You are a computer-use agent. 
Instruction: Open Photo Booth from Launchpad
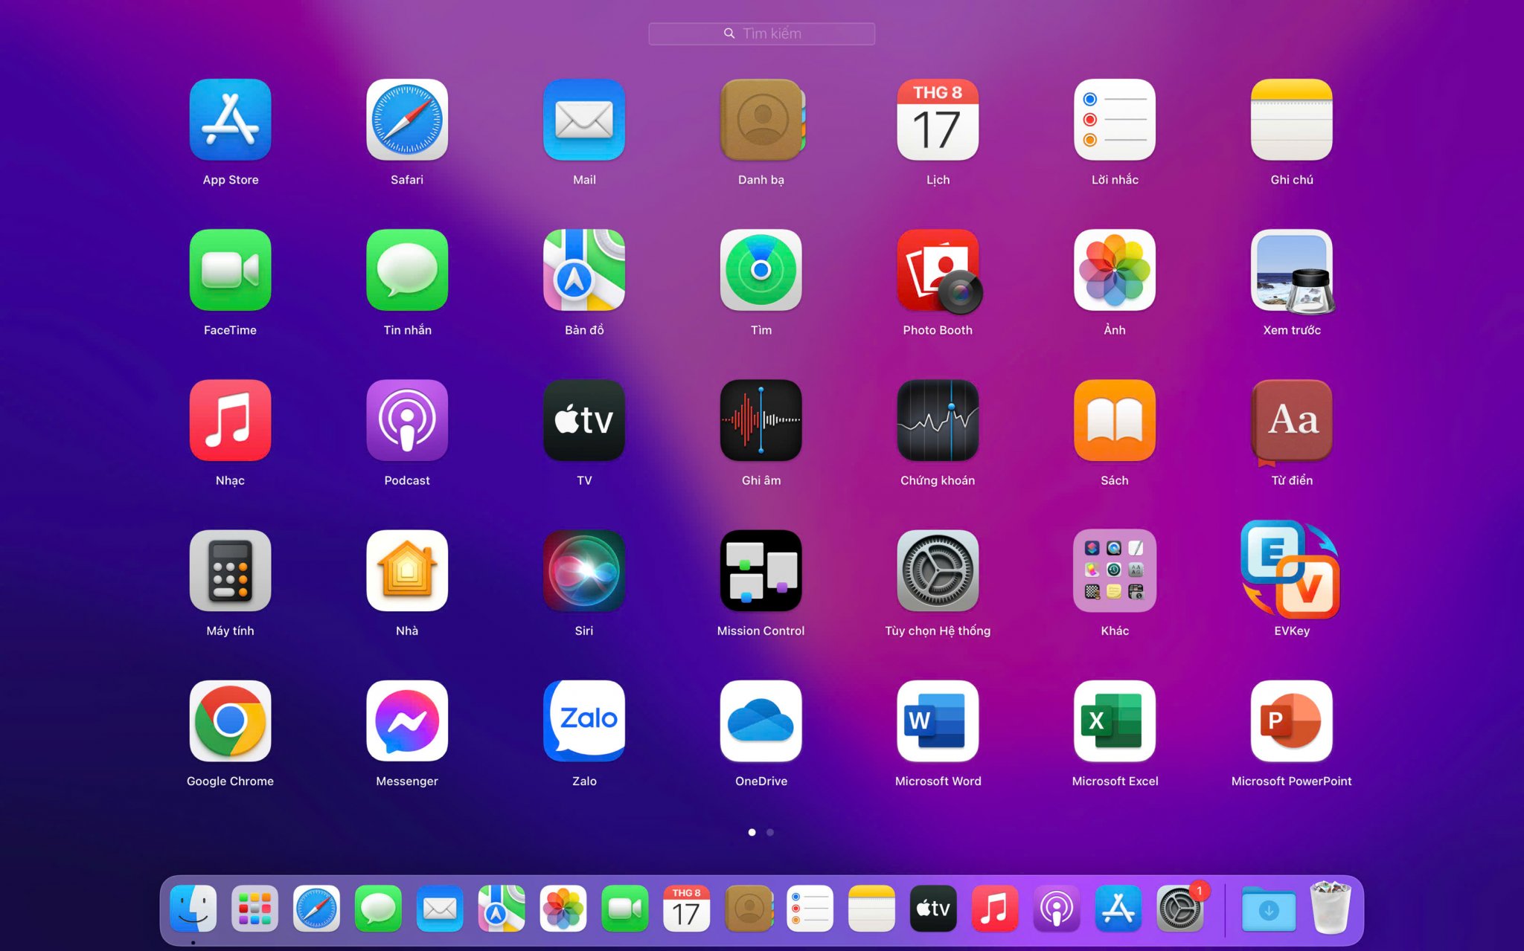938,271
